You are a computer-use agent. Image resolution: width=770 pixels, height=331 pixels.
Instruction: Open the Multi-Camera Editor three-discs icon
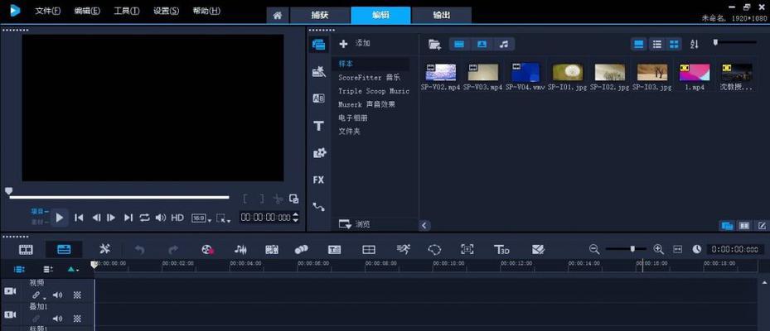tap(301, 250)
